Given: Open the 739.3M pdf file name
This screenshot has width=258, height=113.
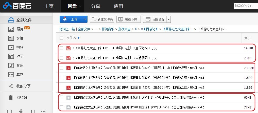Looking at the screenshot, I should pos(139,68).
